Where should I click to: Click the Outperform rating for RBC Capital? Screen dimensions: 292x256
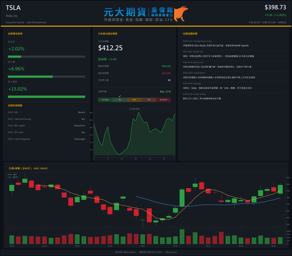[79, 126]
